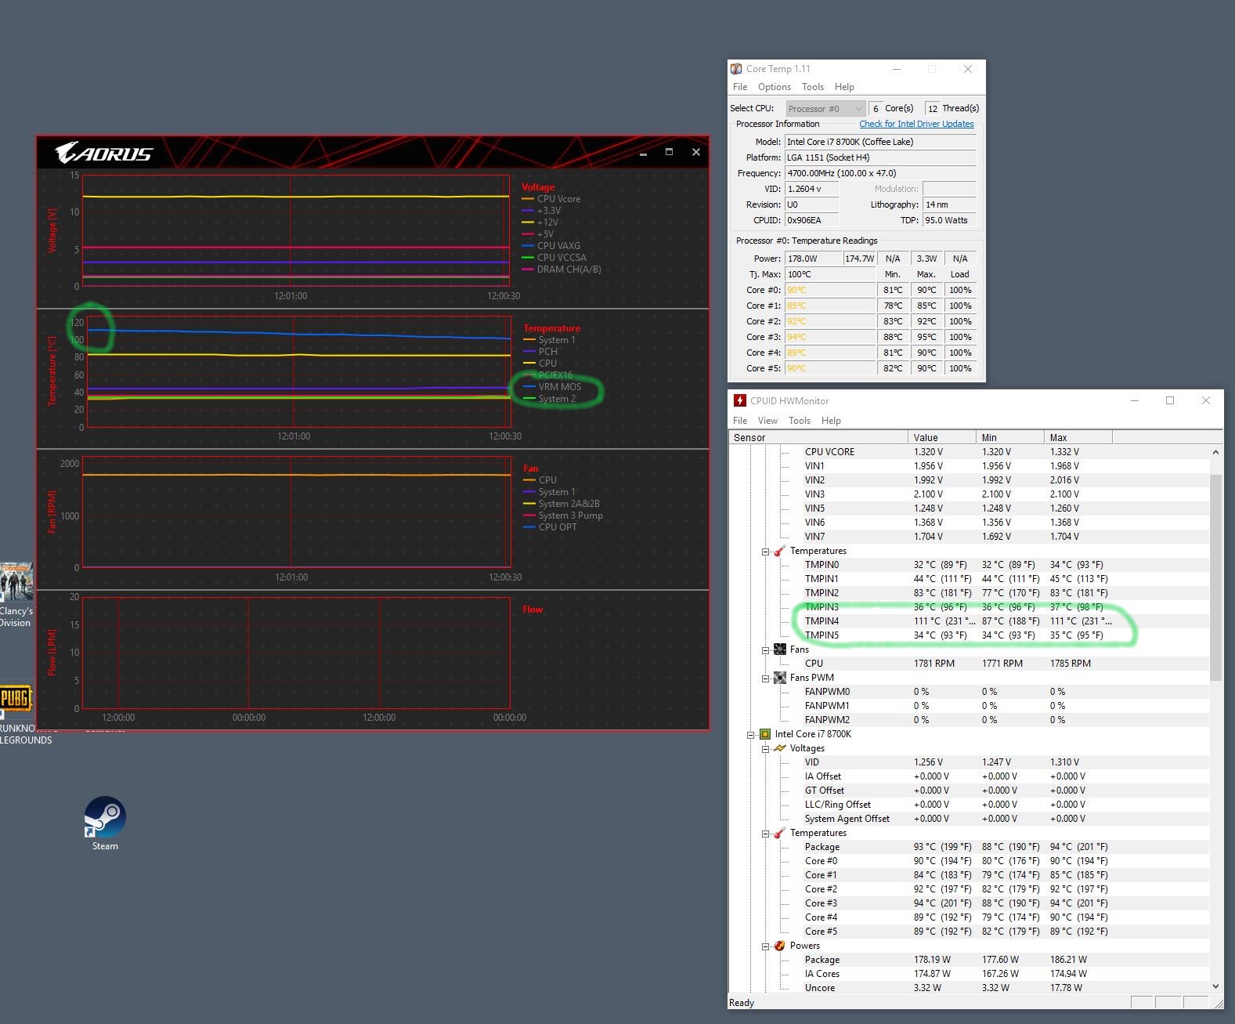Viewport: 1235px width, 1024px height.
Task: Select the Voltages lightning icon under Intel Core
Action: pyautogui.click(x=779, y=748)
